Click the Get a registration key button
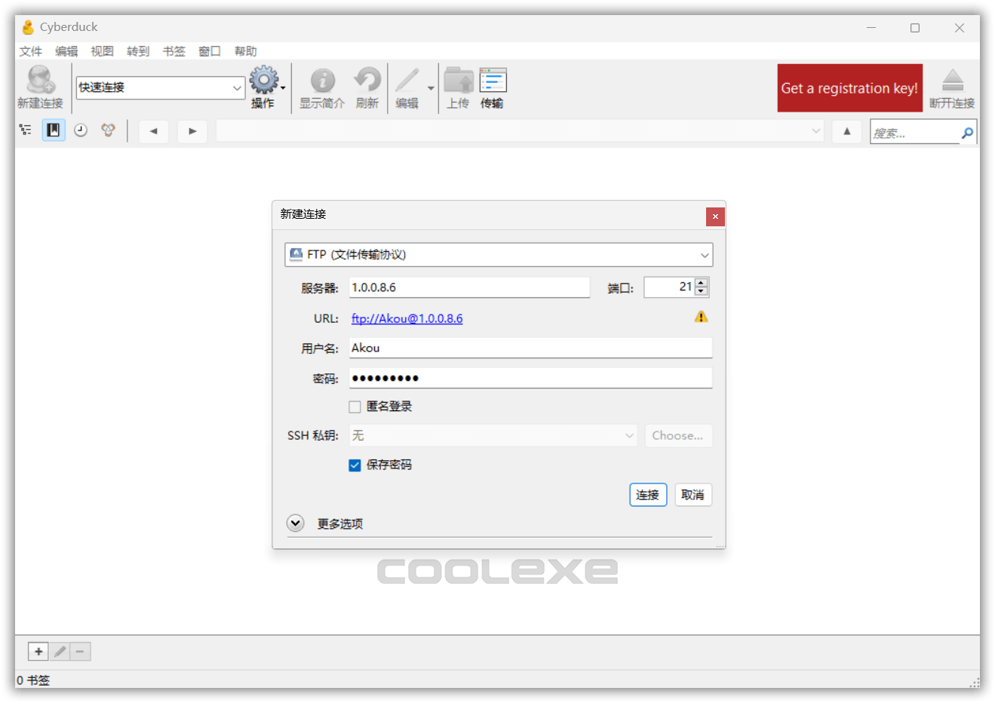The image size is (995, 703). point(849,87)
